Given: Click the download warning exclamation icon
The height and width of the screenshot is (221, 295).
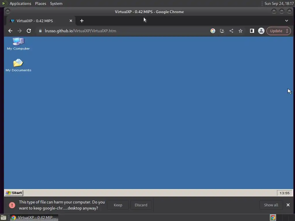Looking at the screenshot, I should pyautogui.click(x=12, y=205).
